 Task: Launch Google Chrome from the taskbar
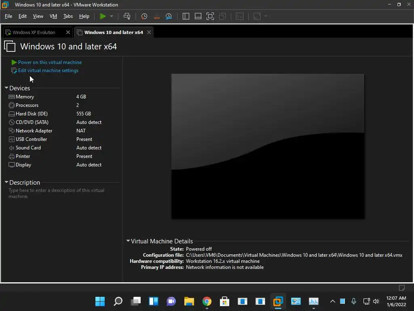tap(207, 301)
